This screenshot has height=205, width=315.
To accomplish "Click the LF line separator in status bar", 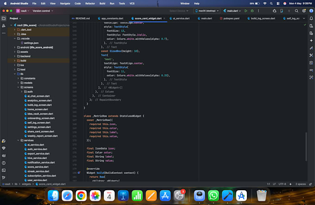I will pos(274,184).
